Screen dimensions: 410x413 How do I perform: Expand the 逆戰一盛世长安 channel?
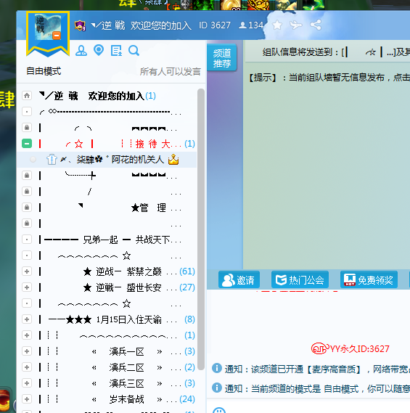[27, 287]
